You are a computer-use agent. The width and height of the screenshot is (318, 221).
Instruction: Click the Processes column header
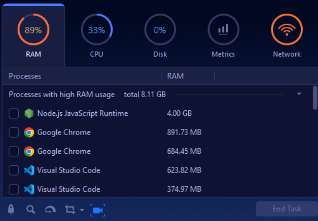coord(25,76)
